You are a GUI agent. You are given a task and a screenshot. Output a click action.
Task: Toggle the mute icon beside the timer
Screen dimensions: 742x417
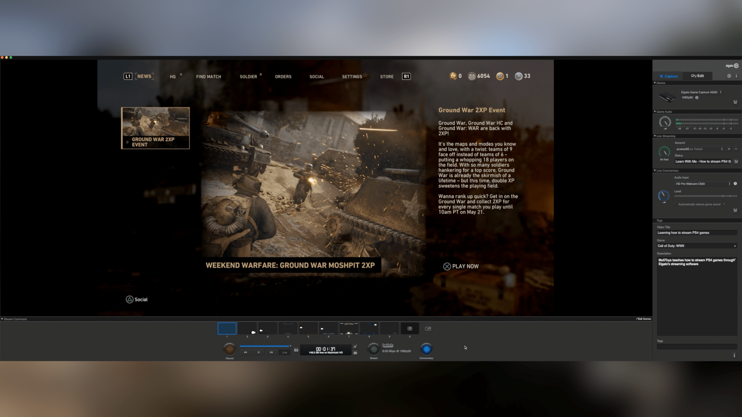(x=355, y=347)
